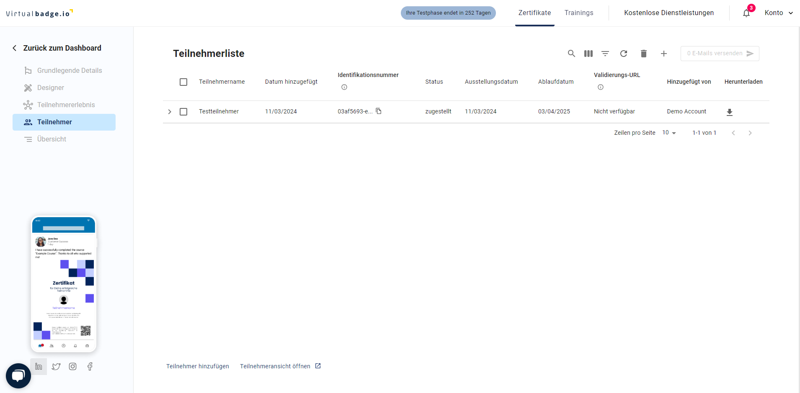Screen dimensions: 800x393
Task: Click the zugestellt status cell
Action: (x=438, y=112)
